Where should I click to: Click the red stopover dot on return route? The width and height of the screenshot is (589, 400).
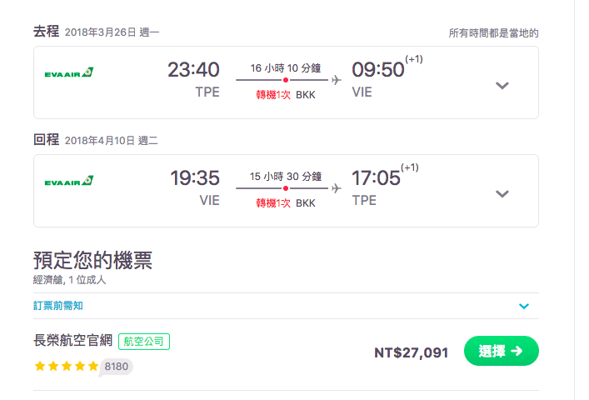[x=286, y=188]
